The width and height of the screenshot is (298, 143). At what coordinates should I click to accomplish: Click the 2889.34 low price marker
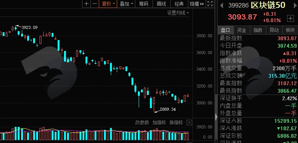point(168,109)
